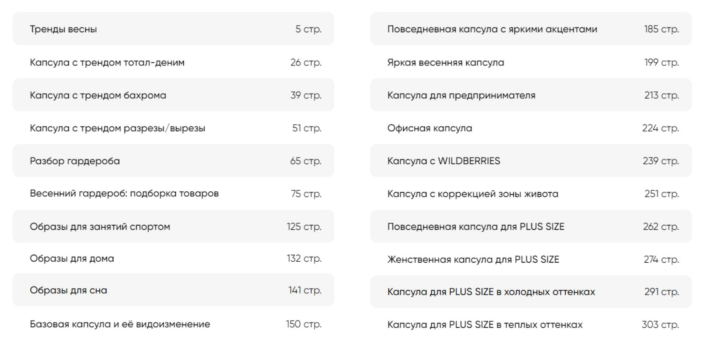Viewport: 703px width, 348px height.
Task: Click page number '291 стр.'
Action: (x=661, y=292)
